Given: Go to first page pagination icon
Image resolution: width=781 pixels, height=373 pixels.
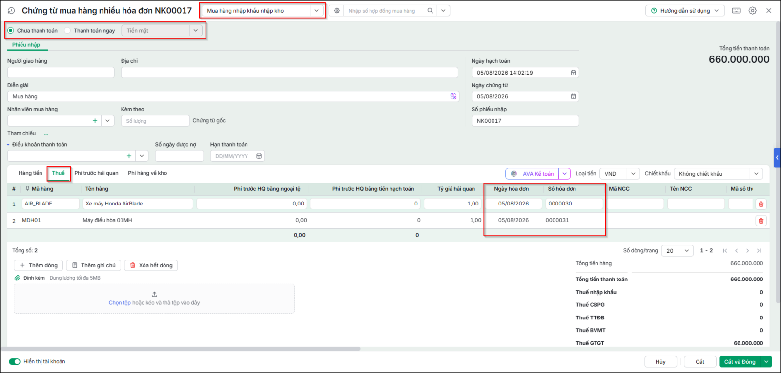Looking at the screenshot, I should [725, 250].
